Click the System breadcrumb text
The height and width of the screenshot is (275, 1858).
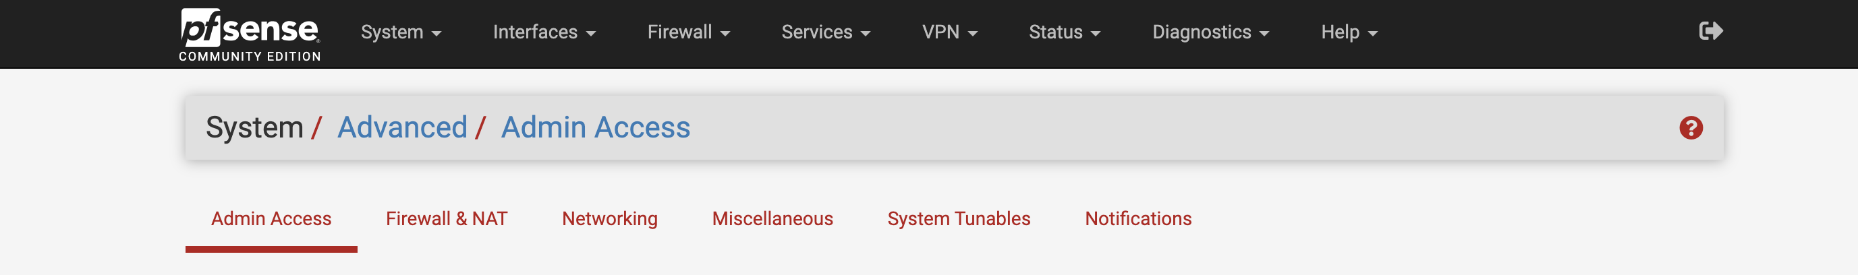254,127
